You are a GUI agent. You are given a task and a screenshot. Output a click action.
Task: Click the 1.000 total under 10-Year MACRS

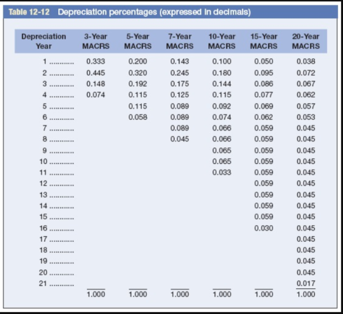(x=222, y=294)
